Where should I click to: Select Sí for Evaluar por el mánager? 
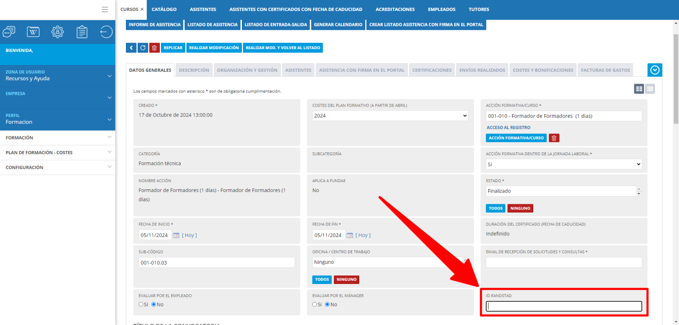click(x=315, y=304)
